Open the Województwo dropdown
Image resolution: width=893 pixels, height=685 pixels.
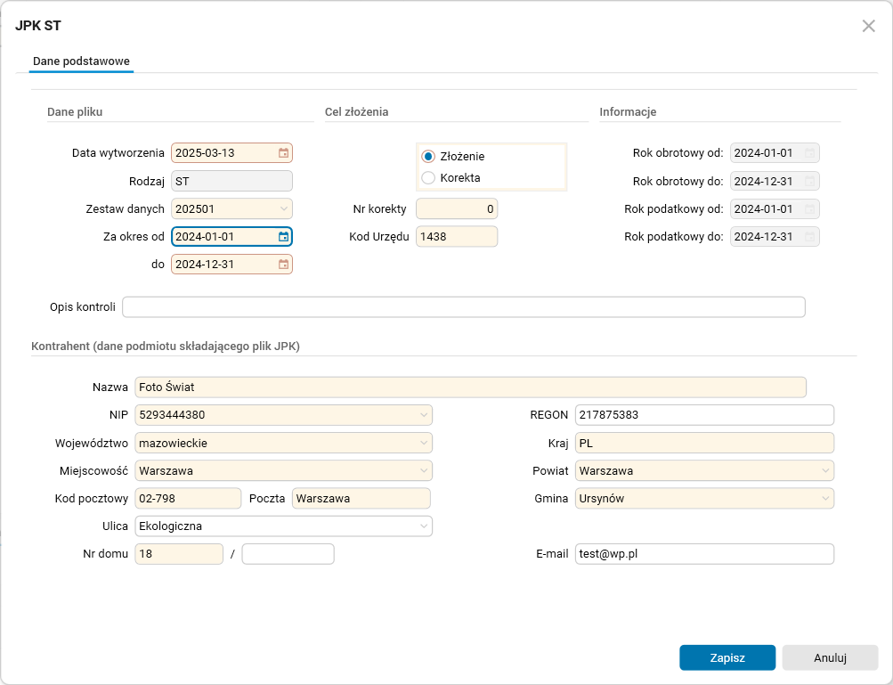(x=423, y=443)
